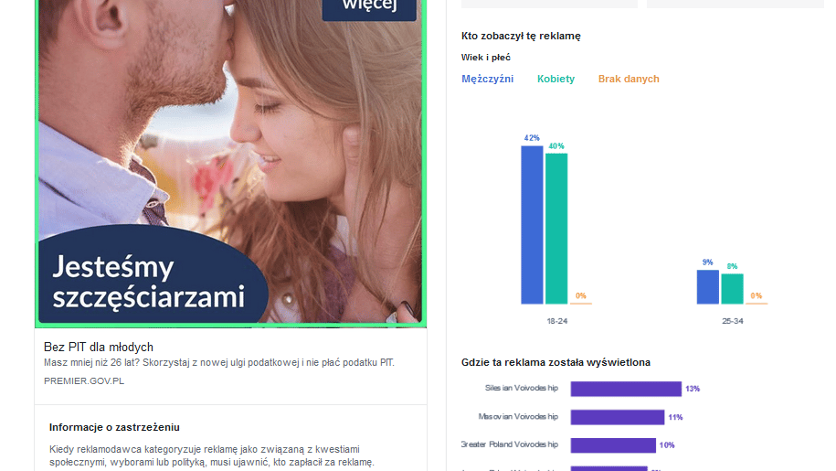Toggle the Brak danych legend item
The width and height of the screenshot is (836, 471).
[x=628, y=79]
